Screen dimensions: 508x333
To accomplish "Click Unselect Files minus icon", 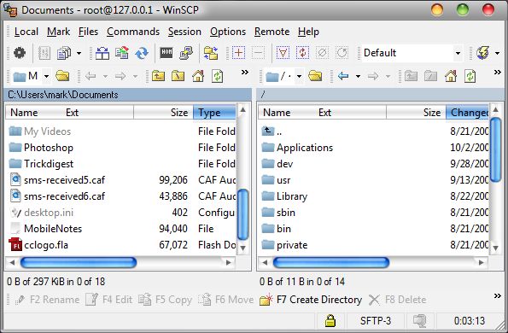I will click(x=258, y=52).
